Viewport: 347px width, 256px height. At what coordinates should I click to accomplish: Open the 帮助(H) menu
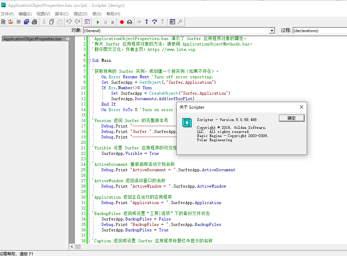click(x=113, y=14)
